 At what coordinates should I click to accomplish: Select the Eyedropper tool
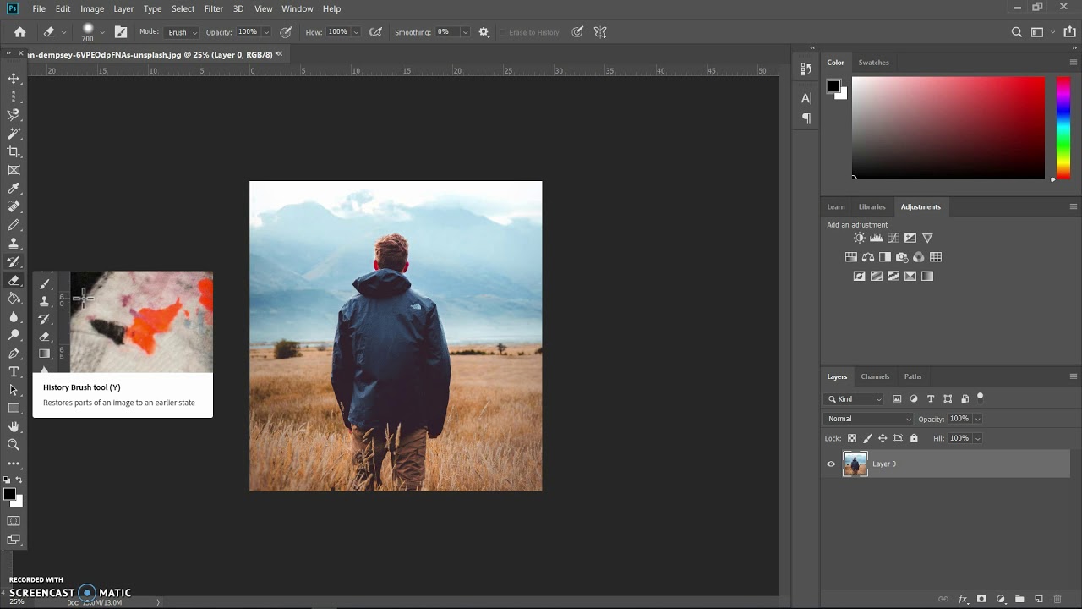point(14,189)
